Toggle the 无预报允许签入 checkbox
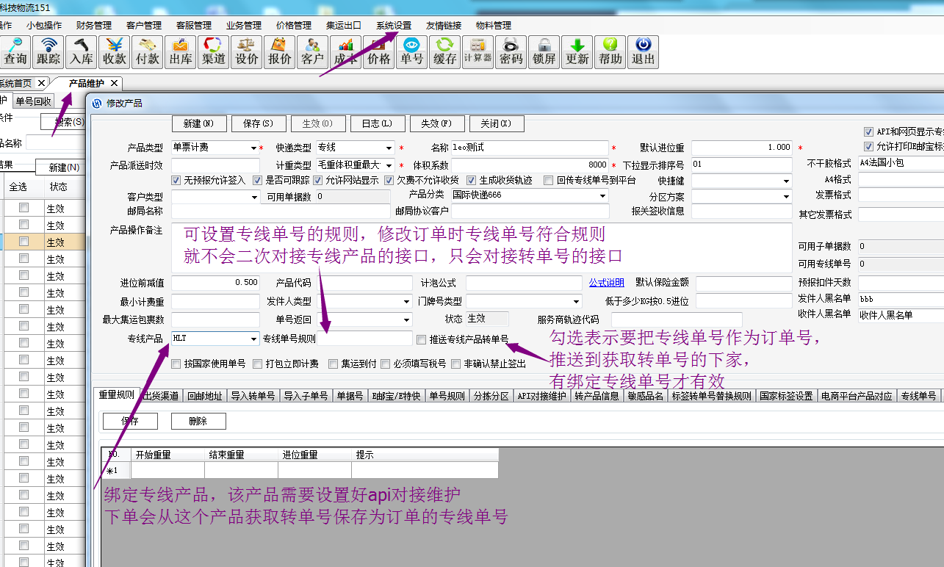The height and width of the screenshot is (567, 944). coord(176,180)
